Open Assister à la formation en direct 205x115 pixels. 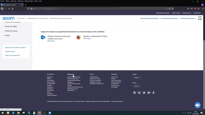(x=15, y=48)
